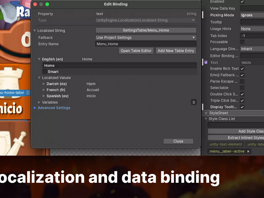Click the purple data binding icon beside Text
The width and height of the screenshot is (264, 198).
point(206,62)
